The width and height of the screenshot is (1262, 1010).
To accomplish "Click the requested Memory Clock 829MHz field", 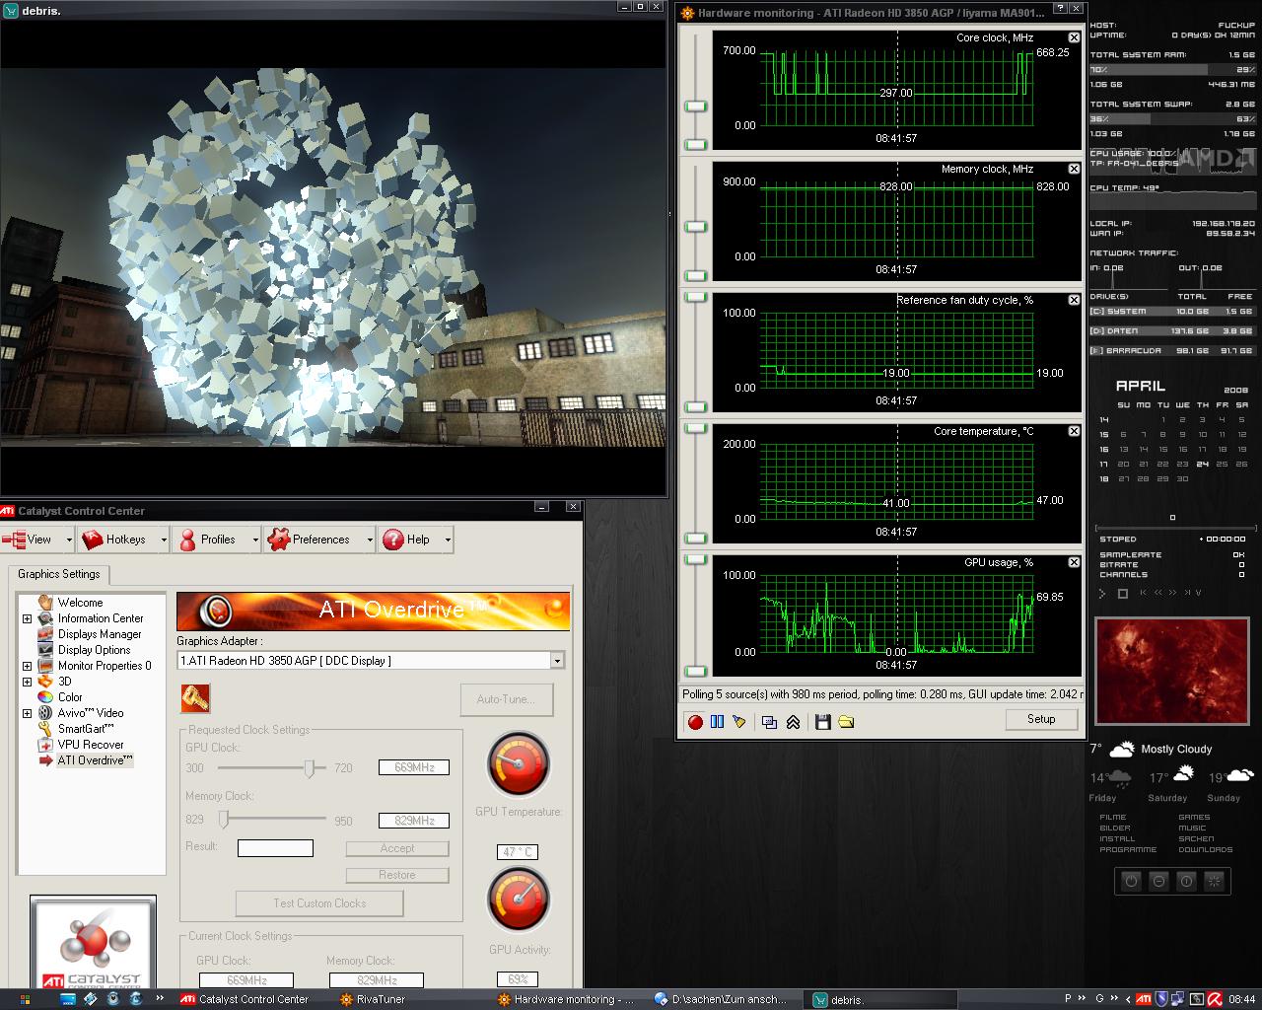I will click(414, 821).
